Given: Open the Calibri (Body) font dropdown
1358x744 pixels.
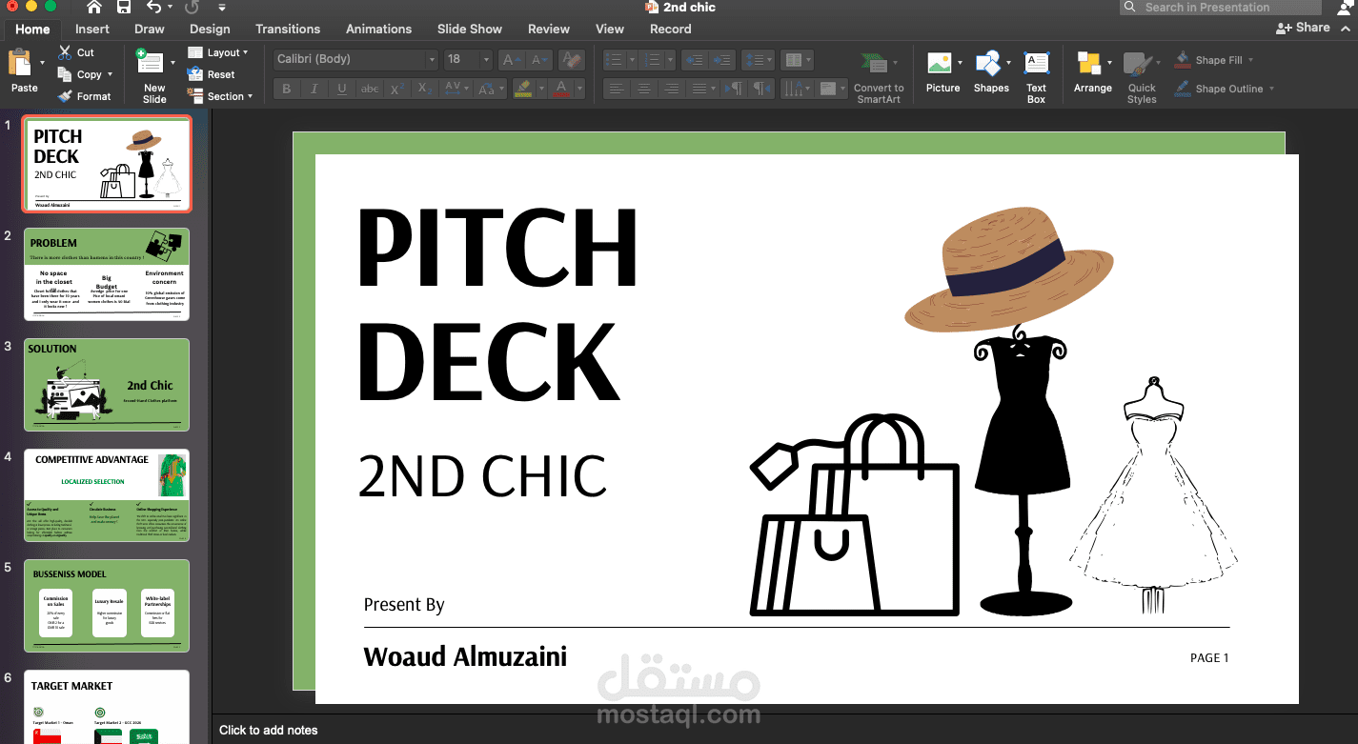Looking at the screenshot, I should (355, 59).
